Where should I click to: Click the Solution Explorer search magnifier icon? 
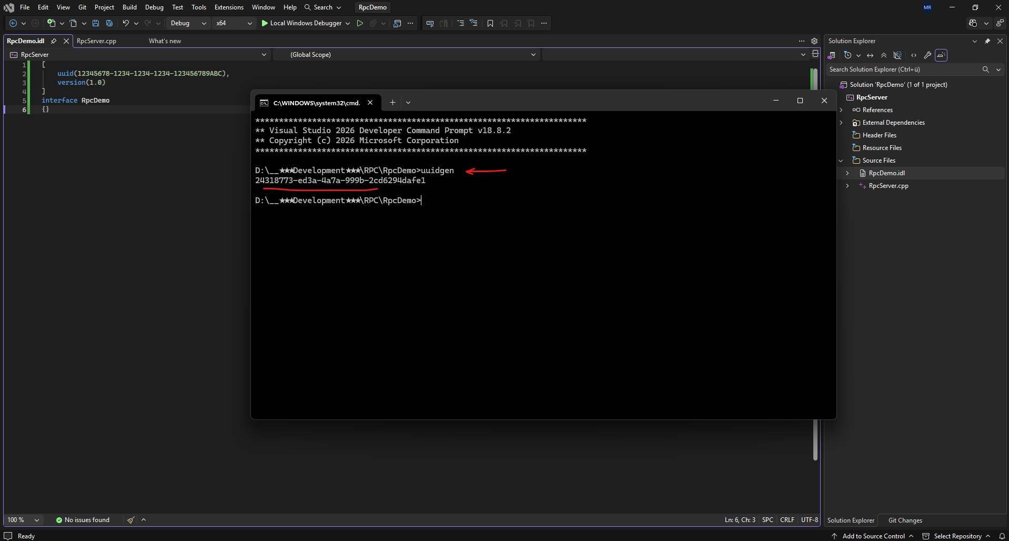(x=986, y=69)
